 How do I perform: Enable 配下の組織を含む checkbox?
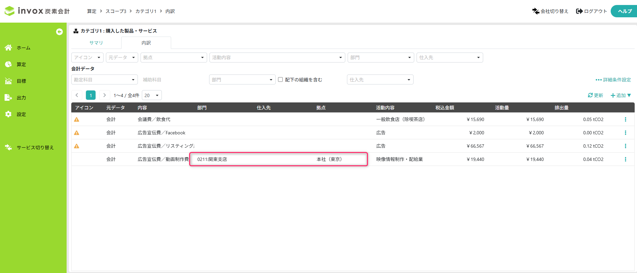(x=280, y=79)
